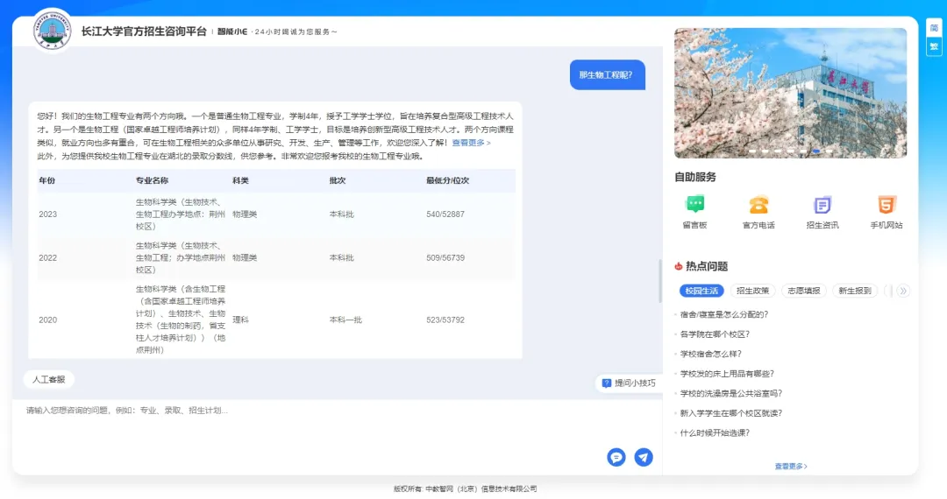Screen dimensions: 947x499
Task: Select the 招生政策 tab
Action: pos(752,291)
